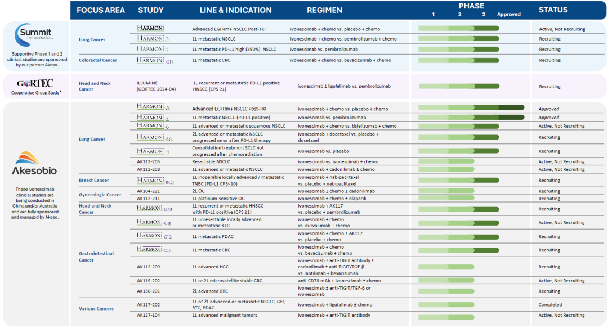Select the HARMONi-6 study logo
608x328 pixels.
click(x=153, y=125)
